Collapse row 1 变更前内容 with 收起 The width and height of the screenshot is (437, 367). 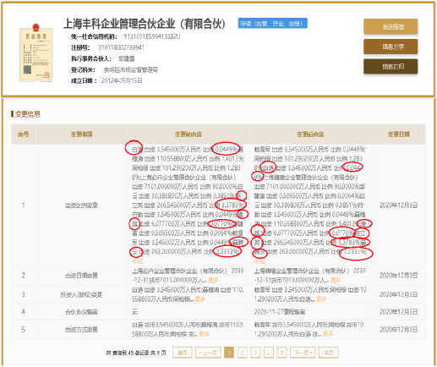(138, 261)
